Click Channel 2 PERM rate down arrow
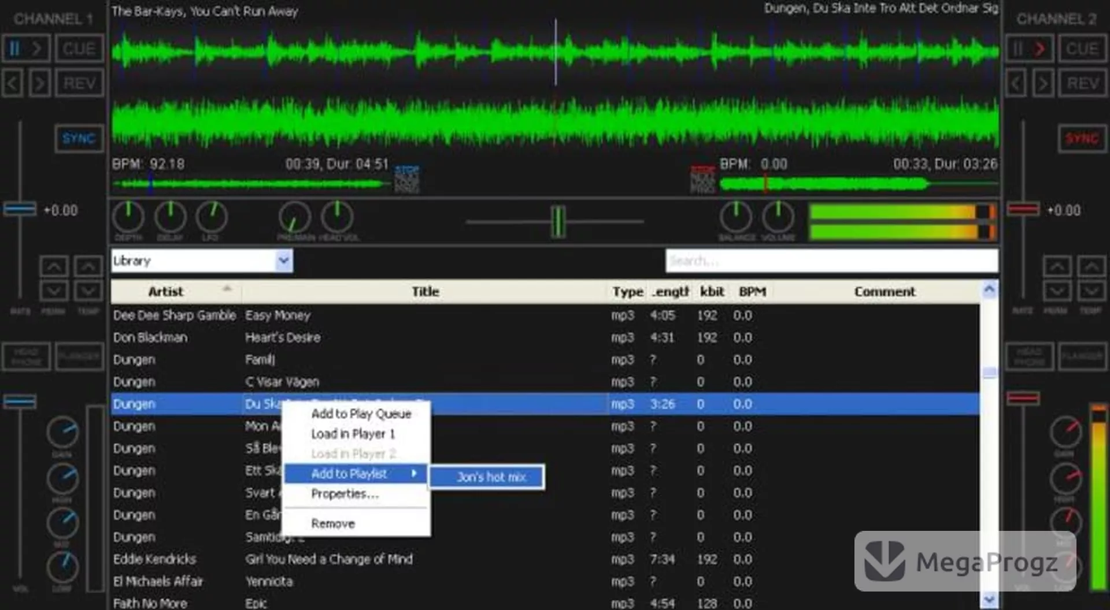The height and width of the screenshot is (610, 1110). pos(1057,290)
